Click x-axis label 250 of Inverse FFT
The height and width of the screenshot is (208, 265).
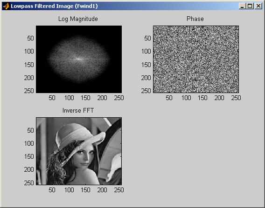(119, 190)
